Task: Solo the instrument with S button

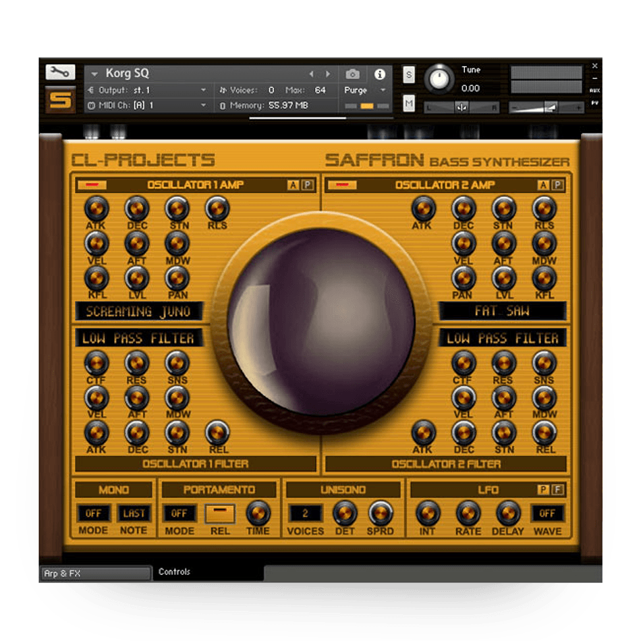Action: [409, 75]
